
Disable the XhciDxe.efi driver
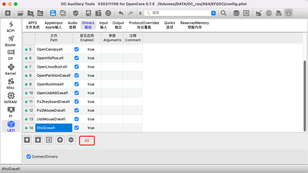click(x=77, y=128)
